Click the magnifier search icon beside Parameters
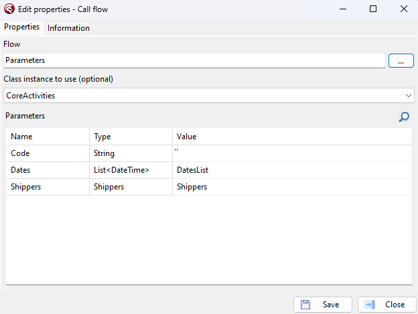 [404, 116]
